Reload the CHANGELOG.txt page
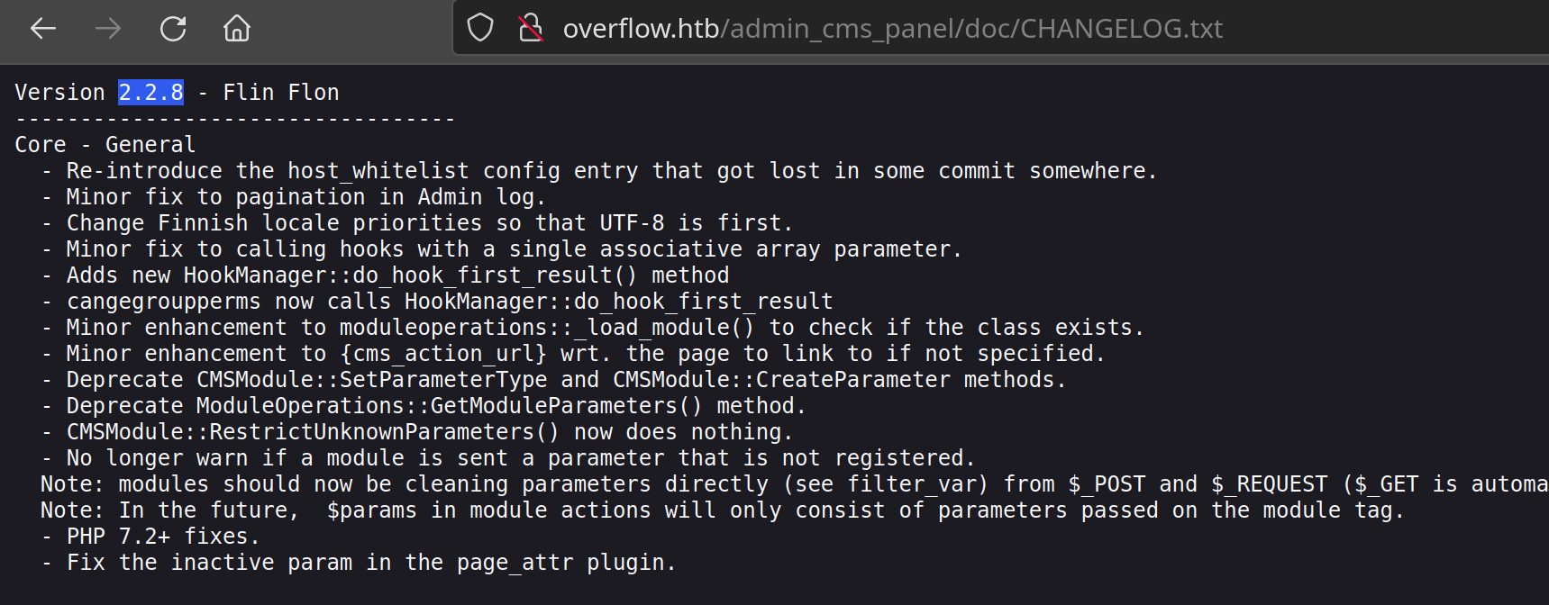 point(173,29)
